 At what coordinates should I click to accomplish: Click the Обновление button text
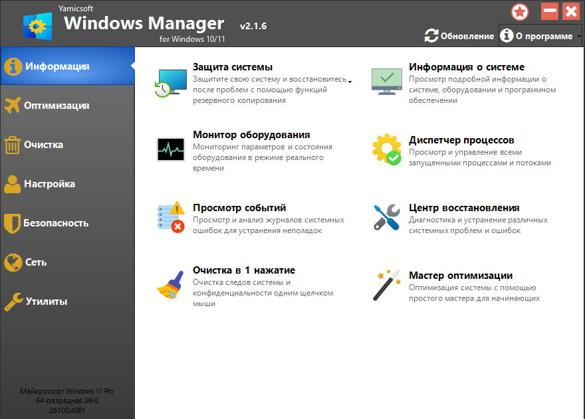pos(467,36)
